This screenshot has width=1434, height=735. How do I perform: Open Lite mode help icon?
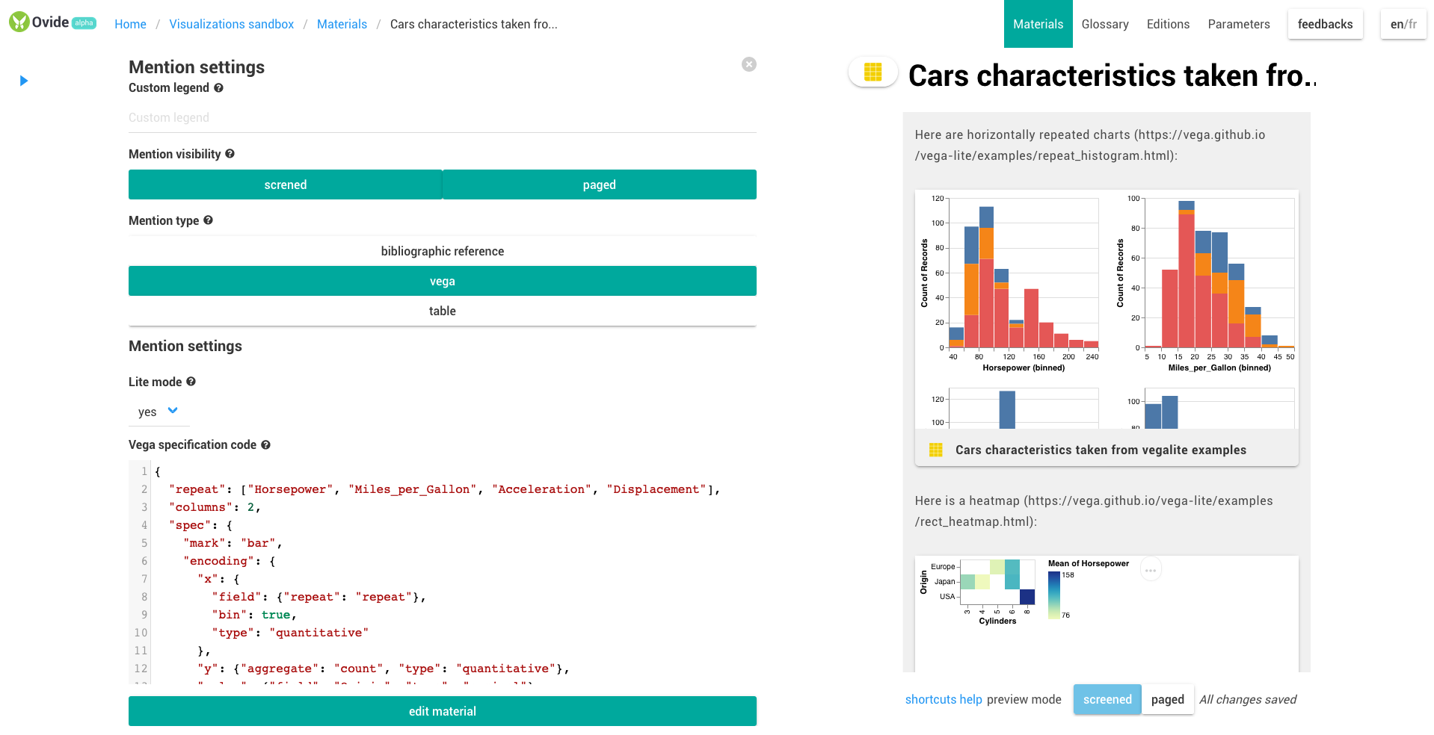pyautogui.click(x=191, y=381)
